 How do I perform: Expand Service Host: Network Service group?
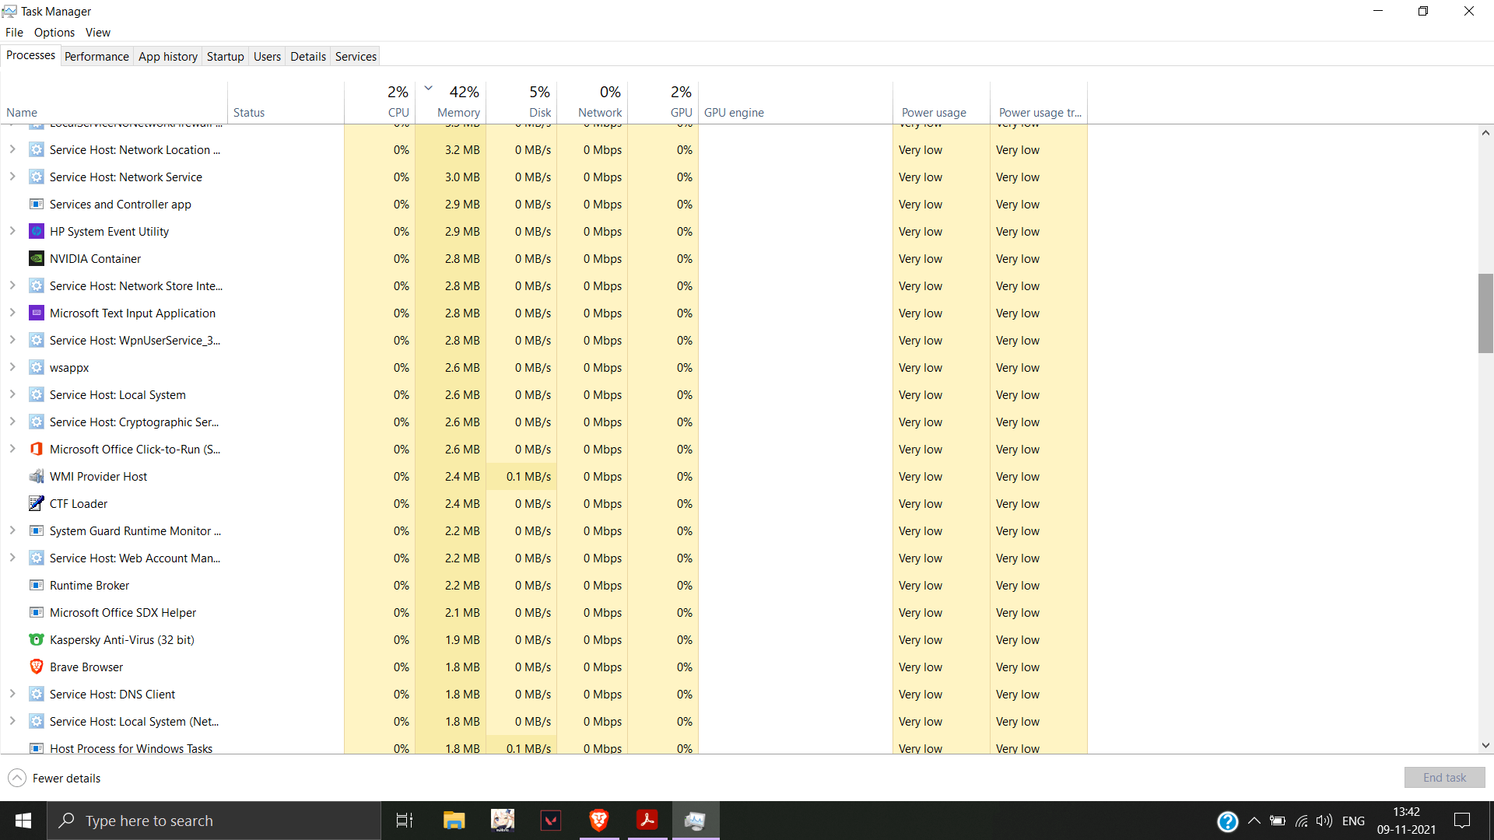point(12,177)
